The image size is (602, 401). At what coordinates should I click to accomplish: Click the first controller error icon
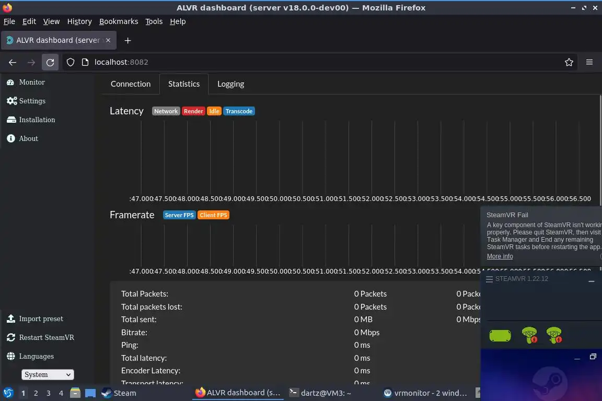coord(529,335)
